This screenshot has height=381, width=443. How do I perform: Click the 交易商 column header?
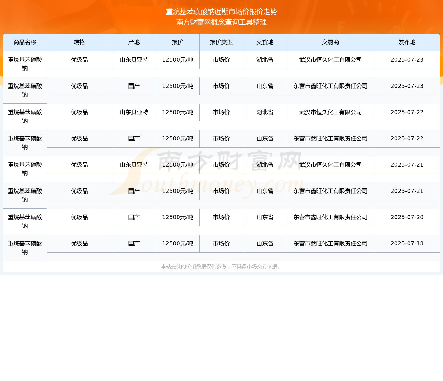tap(331, 42)
